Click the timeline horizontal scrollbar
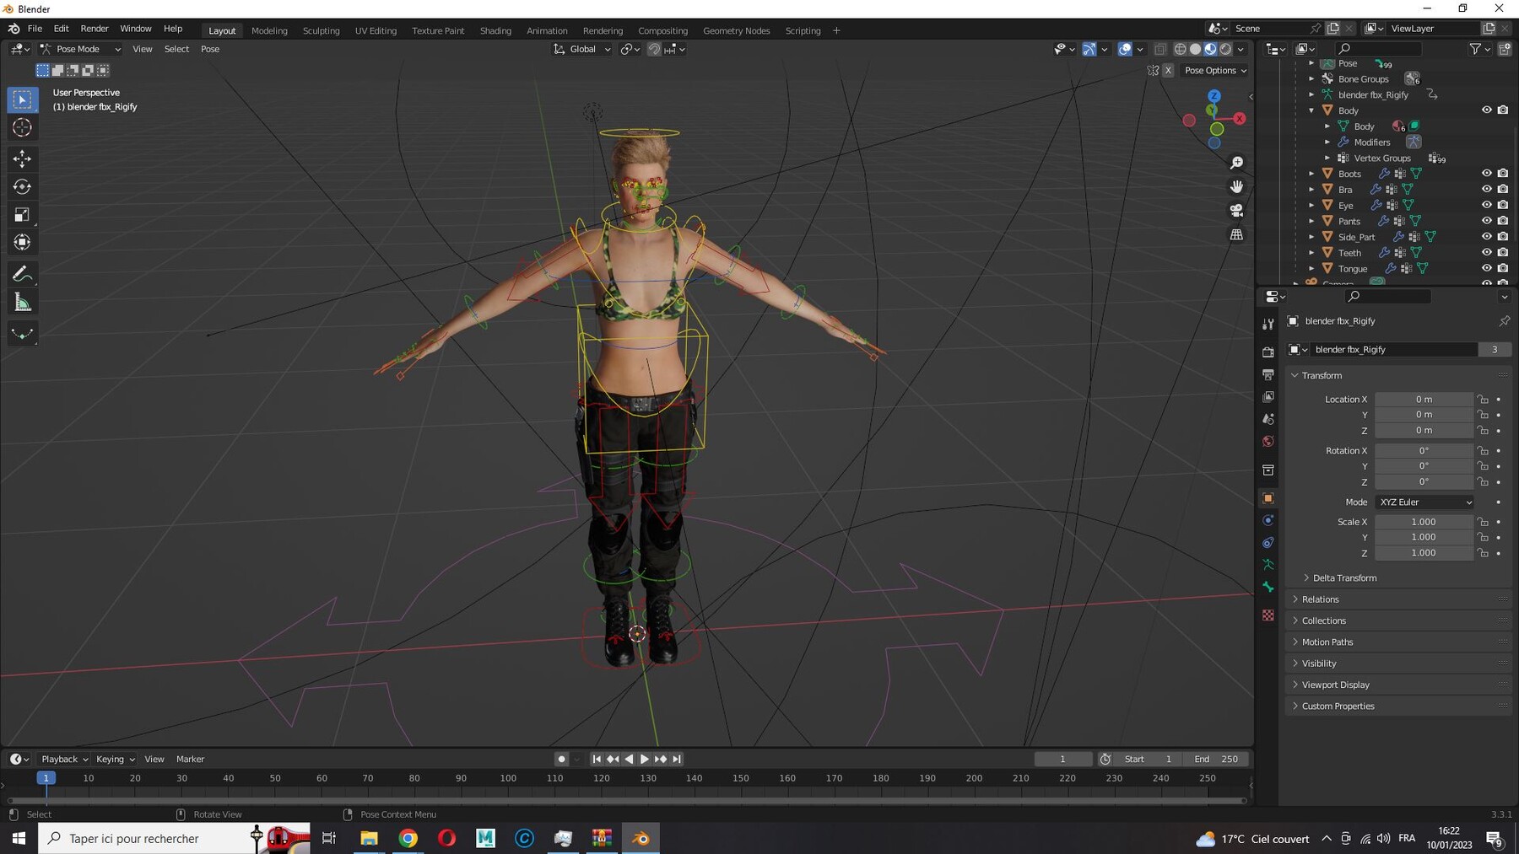The height and width of the screenshot is (854, 1519). tap(626, 800)
